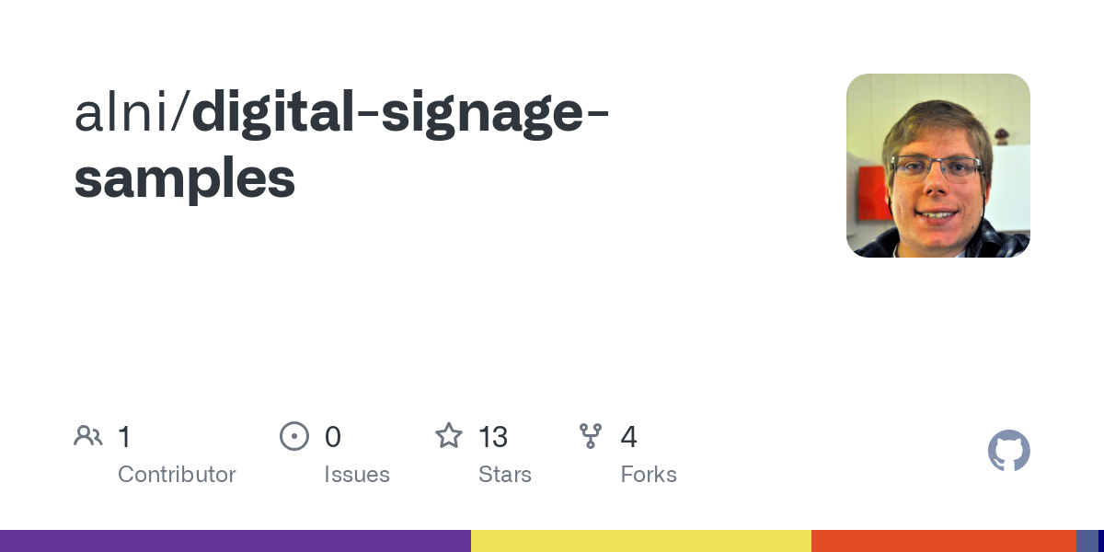This screenshot has height=552, width=1104.
Task: Click the fork icon
Action: pyautogui.click(x=591, y=436)
